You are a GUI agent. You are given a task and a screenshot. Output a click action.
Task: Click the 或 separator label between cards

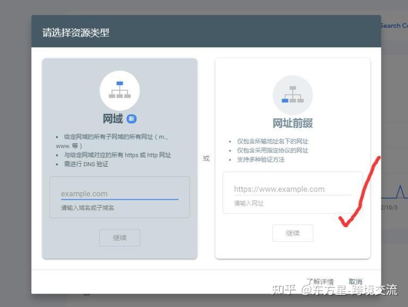point(206,159)
